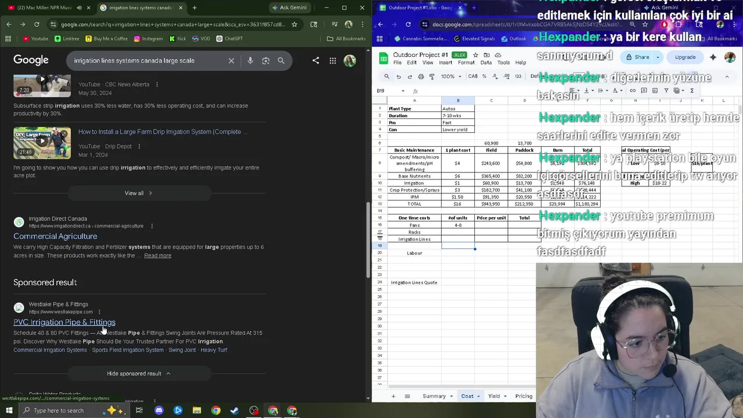Reload the Google search page
Screen dimensions: 743x418
(37, 24)
